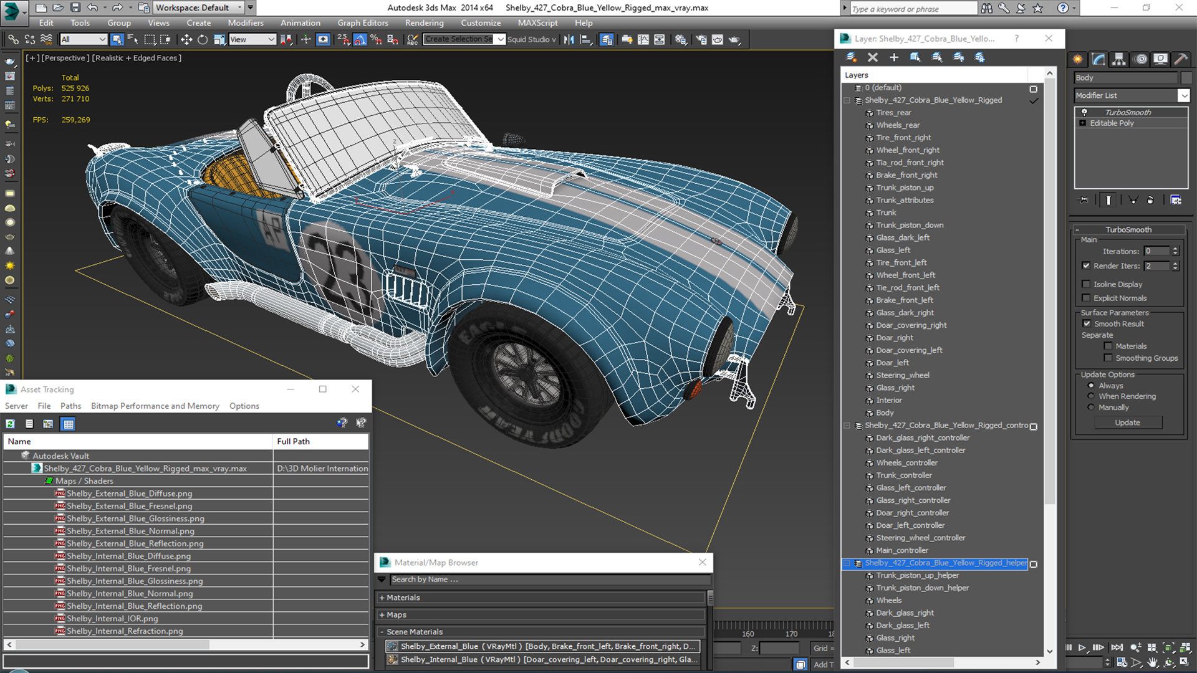Click the Select Object arrow tool
The width and height of the screenshot is (1197, 673).
117,39
